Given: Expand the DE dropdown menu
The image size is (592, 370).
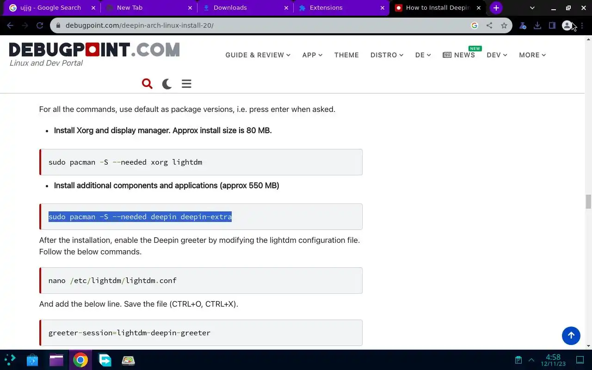Looking at the screenshot, I should (423, 55).
